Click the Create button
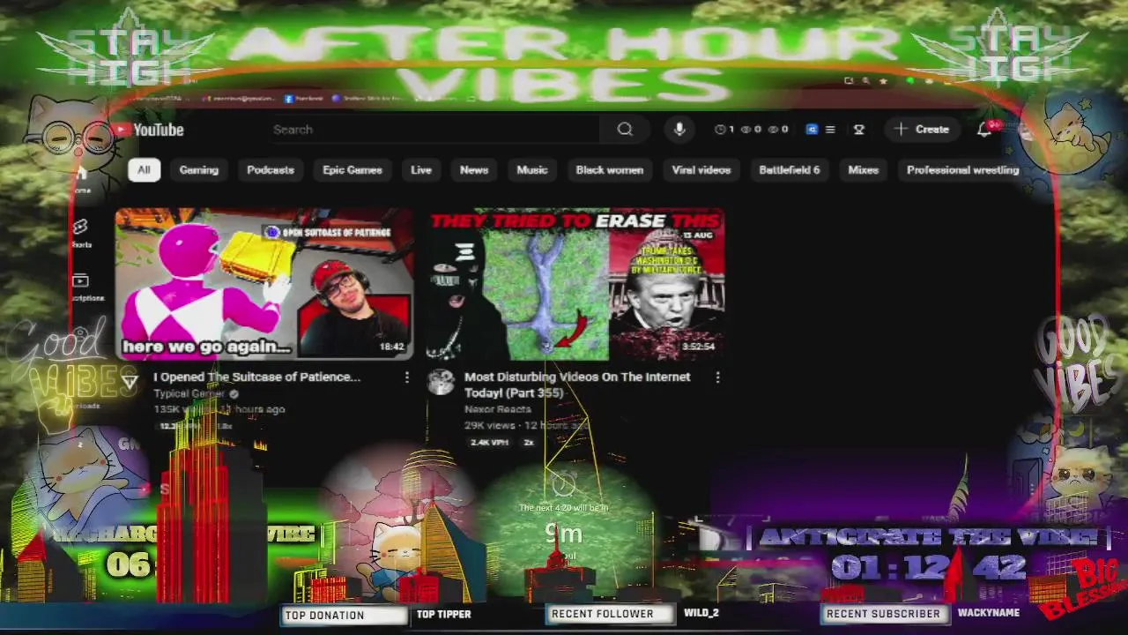1128x635 pixels. (x=922, y=130)
